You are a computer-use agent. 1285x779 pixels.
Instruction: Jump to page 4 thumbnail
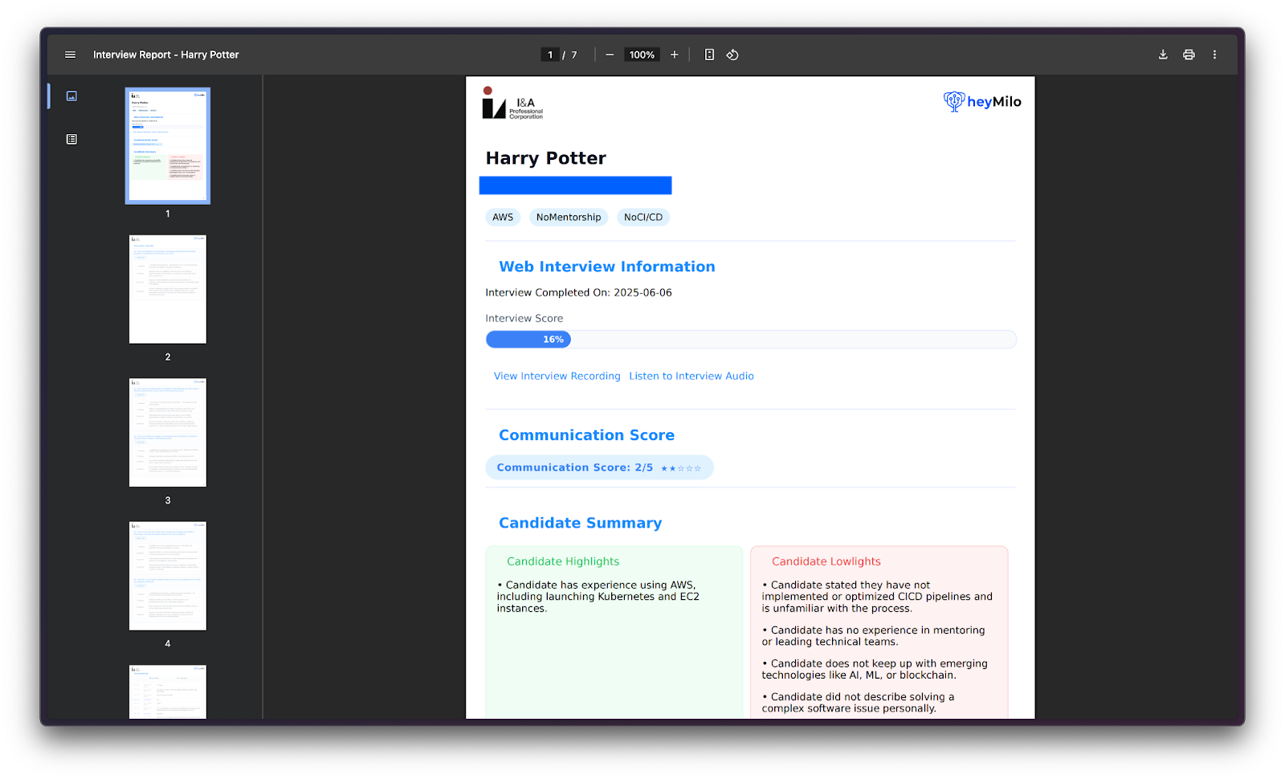point(168,576)
